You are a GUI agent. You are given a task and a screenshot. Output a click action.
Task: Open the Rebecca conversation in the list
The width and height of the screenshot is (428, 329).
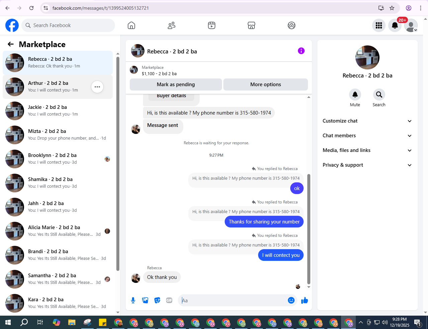point(58,63)
